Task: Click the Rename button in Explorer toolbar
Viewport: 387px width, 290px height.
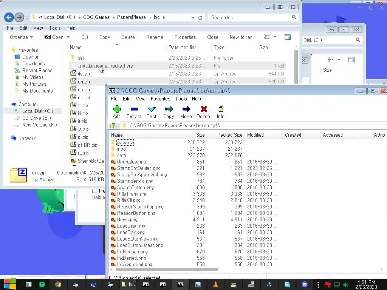Action: 155,37
